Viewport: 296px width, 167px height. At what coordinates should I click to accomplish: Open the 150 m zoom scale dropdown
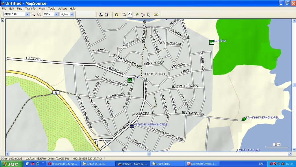[56, 14]
